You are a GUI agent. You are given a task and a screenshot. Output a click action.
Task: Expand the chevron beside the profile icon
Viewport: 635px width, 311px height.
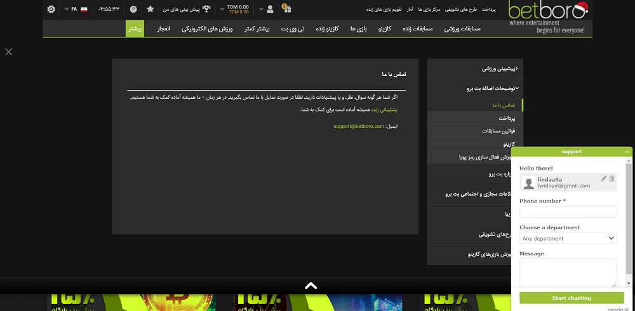pyautogui.click(x=261, y=9)
